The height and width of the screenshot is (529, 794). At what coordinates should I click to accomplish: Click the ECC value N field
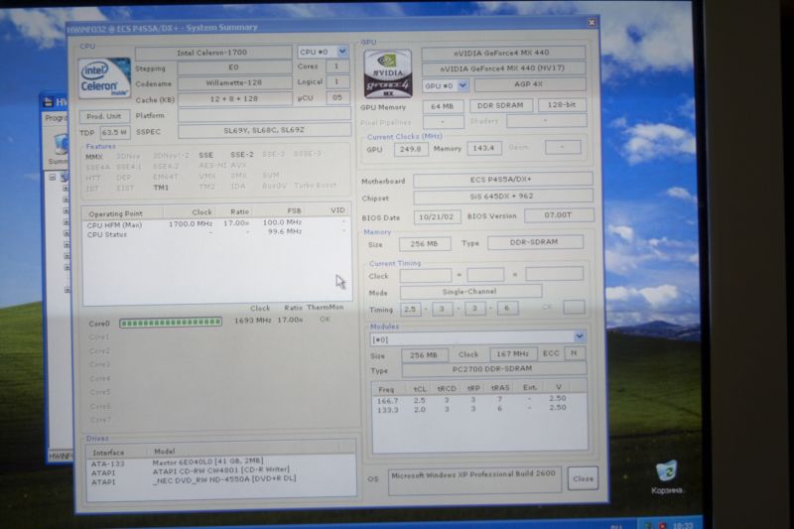point(574,353)
